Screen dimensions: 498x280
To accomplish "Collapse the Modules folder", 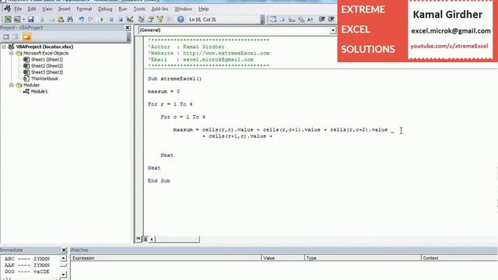I will (12, 85).
